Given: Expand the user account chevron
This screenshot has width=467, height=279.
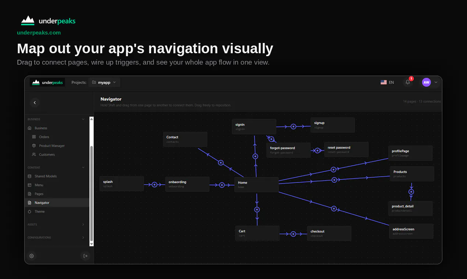Looking at the screenshot, I should pyautogui.click(x=436, y=82).
